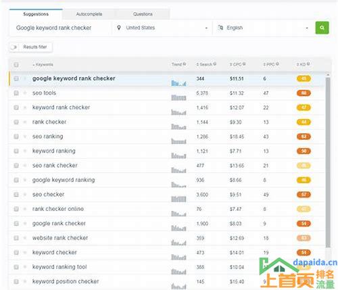Click search volume 5,378 for seo tools
The image size is (338, 290).
point(202,93)
